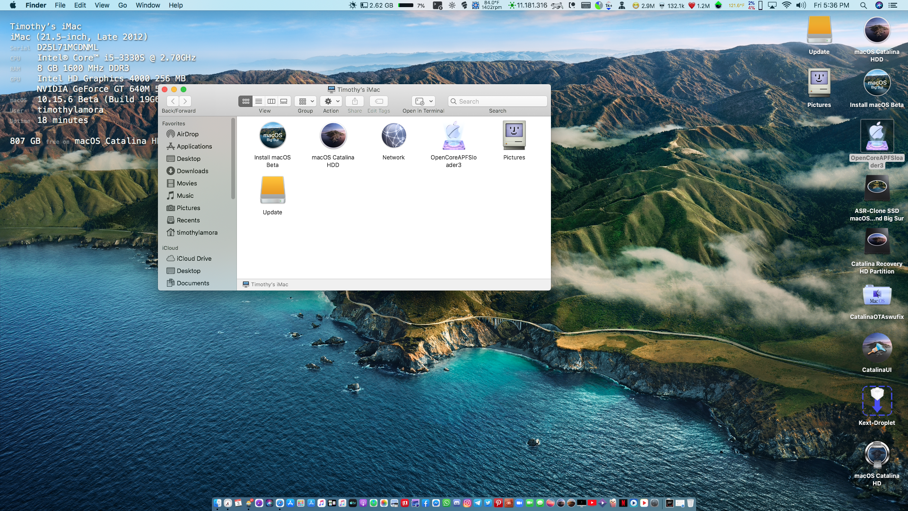Switch Finder to gallery view
908x511 pixels.
(x=284, y=101)
